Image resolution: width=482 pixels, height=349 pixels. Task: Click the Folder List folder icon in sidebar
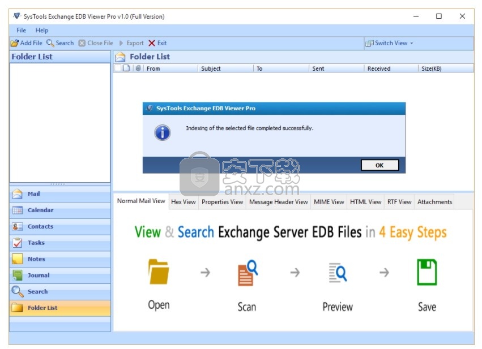(17, 308)
